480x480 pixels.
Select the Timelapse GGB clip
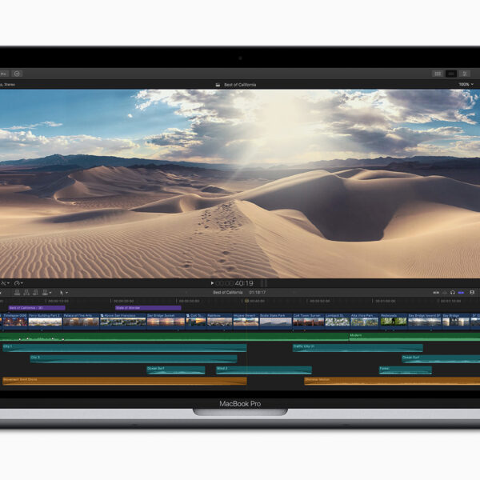point(15,322)
